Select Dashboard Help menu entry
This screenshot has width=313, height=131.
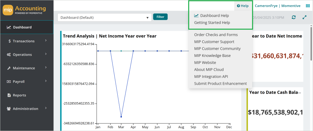point(214,15)
